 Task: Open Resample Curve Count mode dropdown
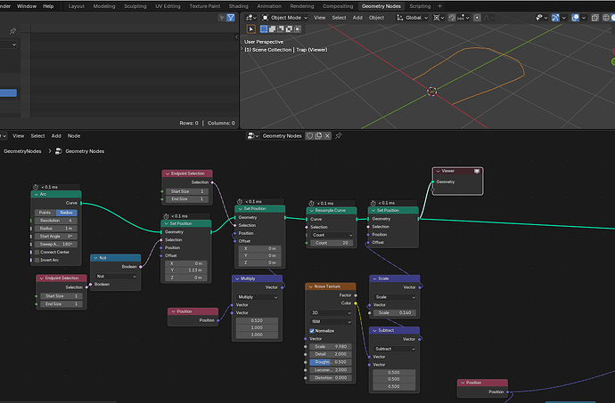(x=332, y=236)
